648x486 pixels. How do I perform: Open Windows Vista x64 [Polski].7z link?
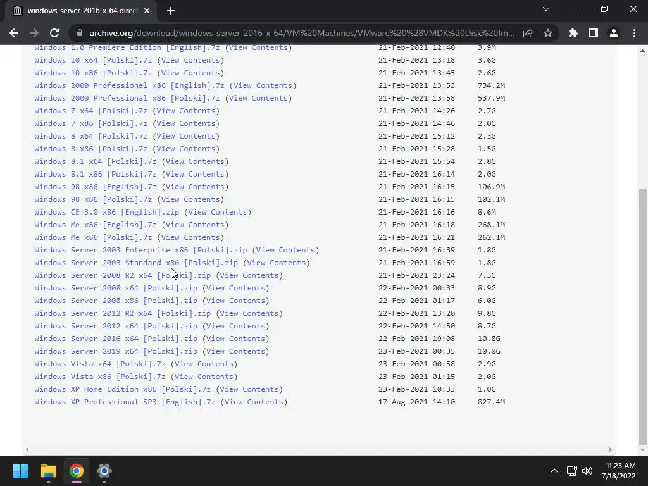[100, 364]
